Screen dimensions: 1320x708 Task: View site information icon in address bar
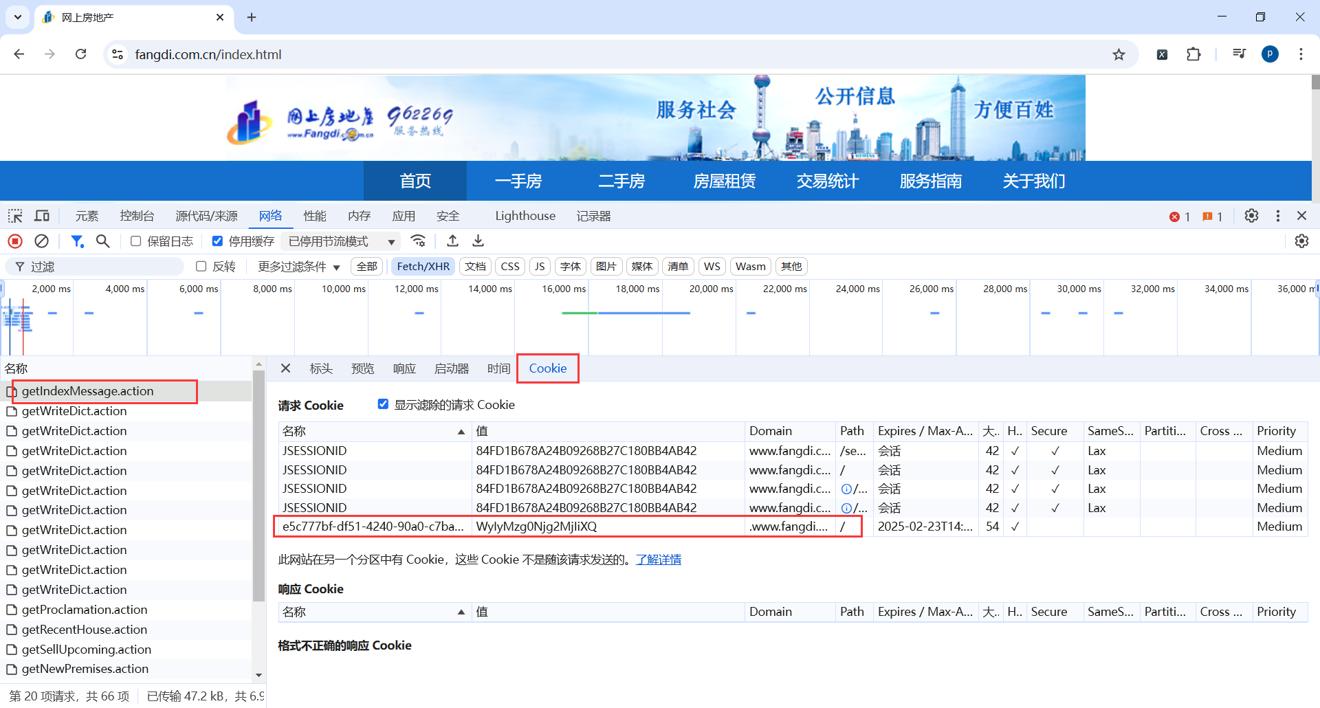(x=118, y=54)
